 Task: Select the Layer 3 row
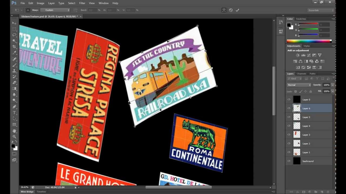pyautogui.click(x=310, y=135)
